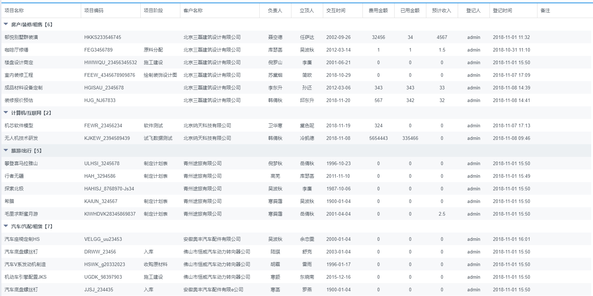Click registration time 2018-10-31 11:10
Viewport: 593px width, 296px height.
(x=511, y=50)
